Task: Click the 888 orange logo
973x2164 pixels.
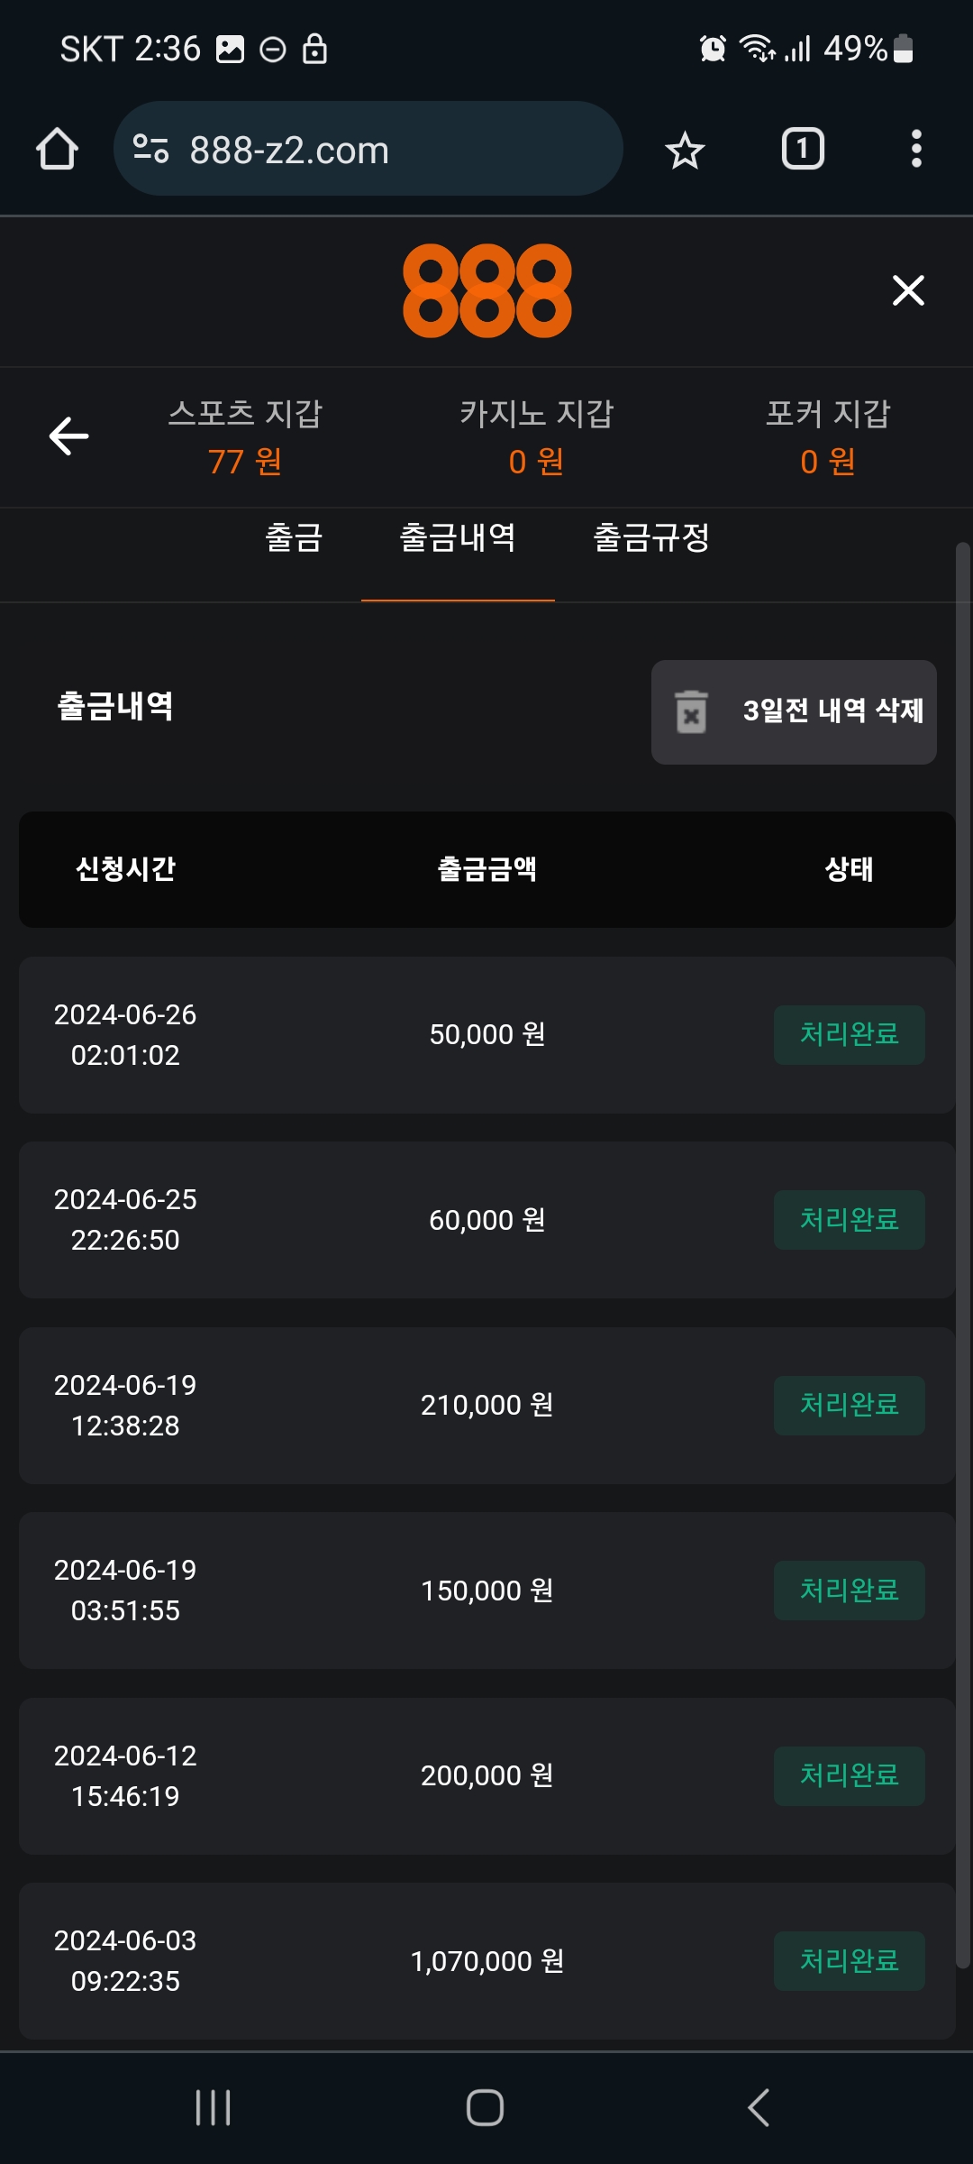Action: click(486, 290)
